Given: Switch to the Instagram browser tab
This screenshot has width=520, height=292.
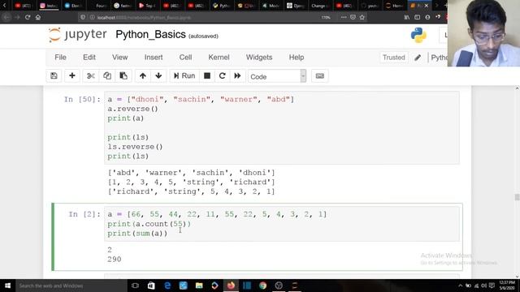Looking at the screenshot, I should [49, 6].
